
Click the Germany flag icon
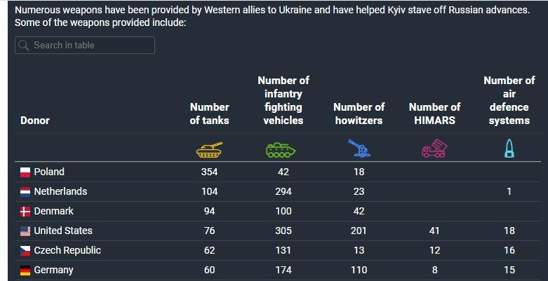(25, 270)
